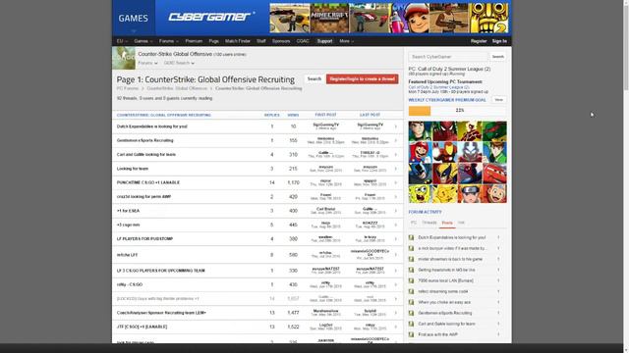Open Match Finder in navbar

click(238, 41)
